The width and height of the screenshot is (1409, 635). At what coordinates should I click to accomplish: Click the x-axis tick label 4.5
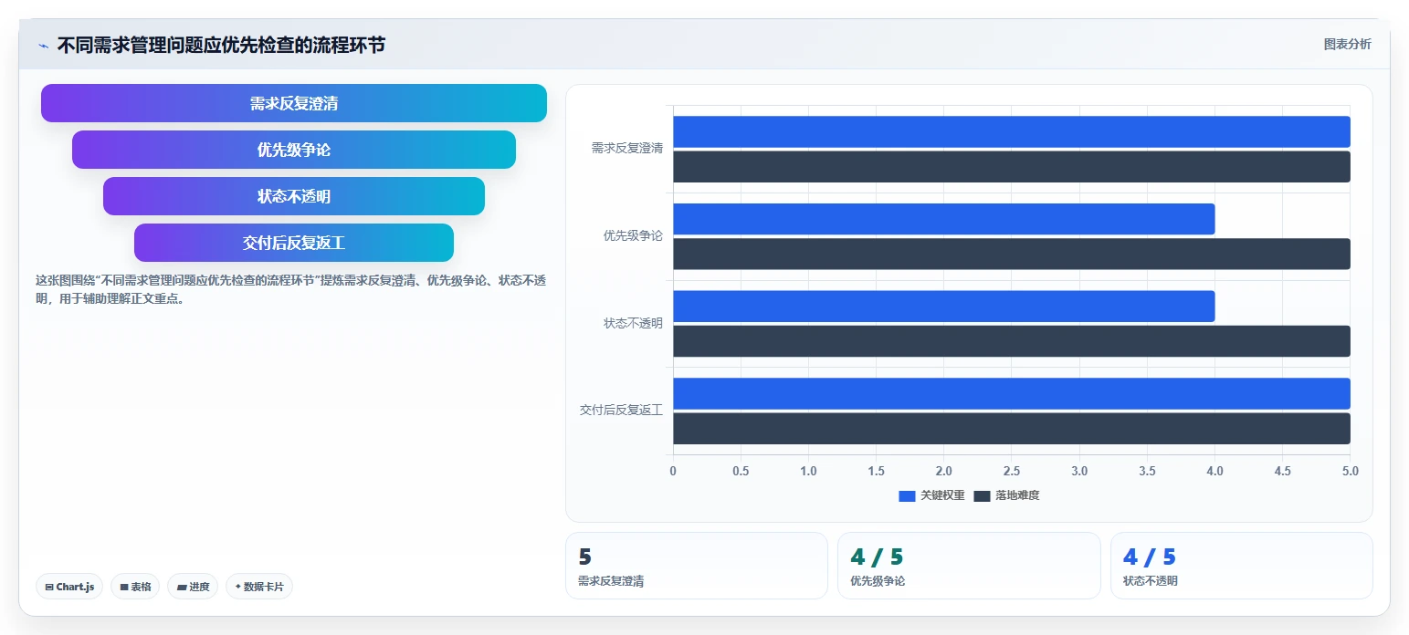pos(1282,472)
